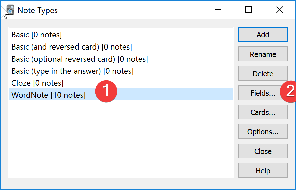This screenshot has width=296, height=190.
Task: Maximize the Note Types window
Action: (x=249, y=10)
